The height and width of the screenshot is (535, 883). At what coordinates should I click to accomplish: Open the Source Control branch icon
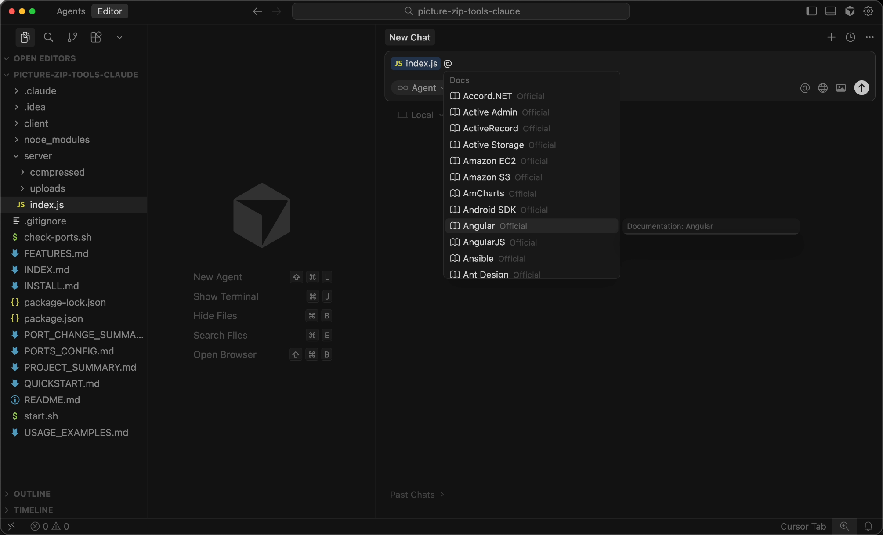click(x=72, y=37)
